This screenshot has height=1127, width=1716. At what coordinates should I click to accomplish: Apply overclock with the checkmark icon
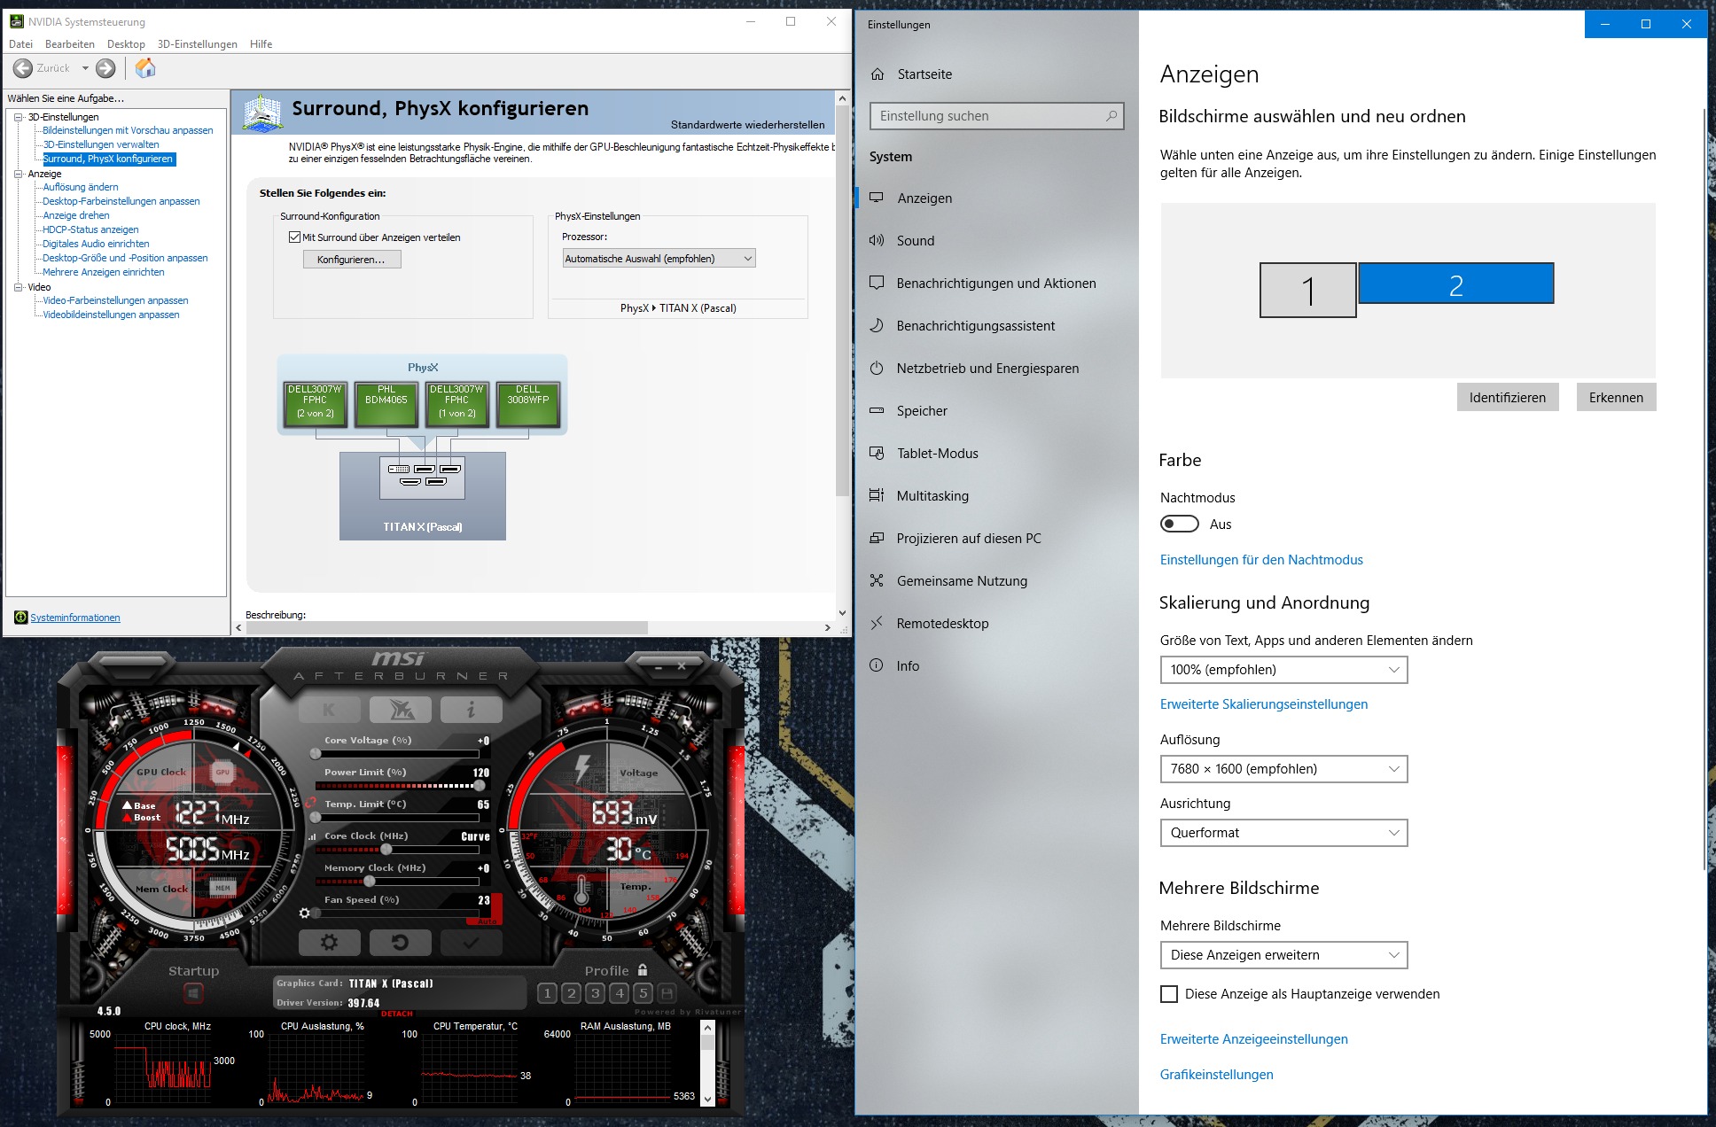coord(471,942)
